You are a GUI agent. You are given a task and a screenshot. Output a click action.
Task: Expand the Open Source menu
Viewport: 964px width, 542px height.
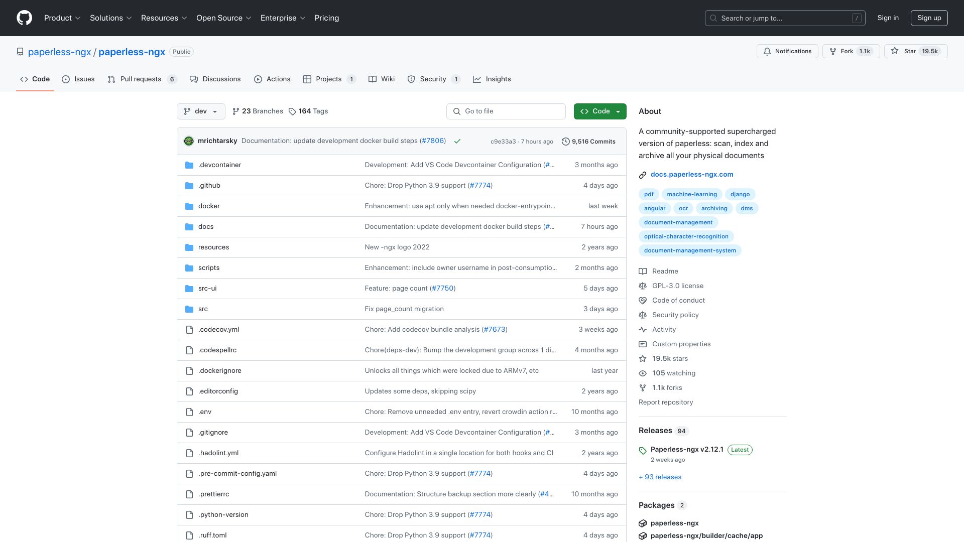224,18
